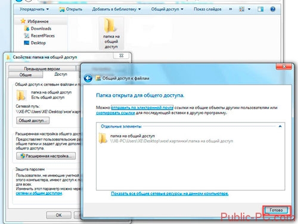Click the скопировать ссылки link
This screenshot has height=224, width=298.
tap(116, 113)
